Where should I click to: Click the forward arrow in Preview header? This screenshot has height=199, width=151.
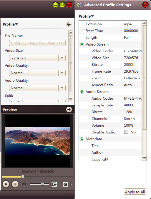click(x=69, y=110)
